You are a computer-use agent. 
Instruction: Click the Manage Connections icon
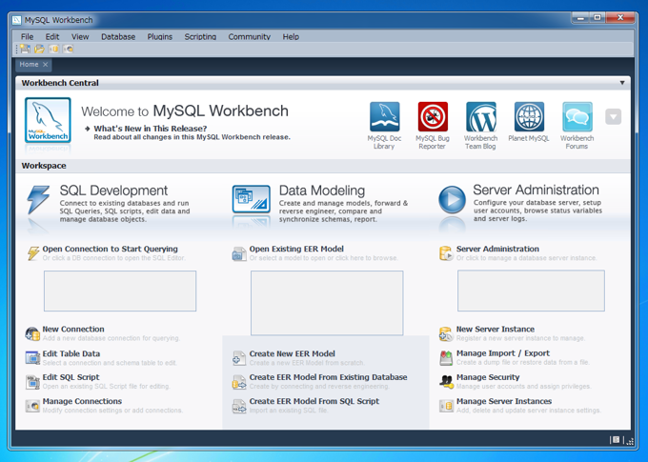(x=32, y=406)
